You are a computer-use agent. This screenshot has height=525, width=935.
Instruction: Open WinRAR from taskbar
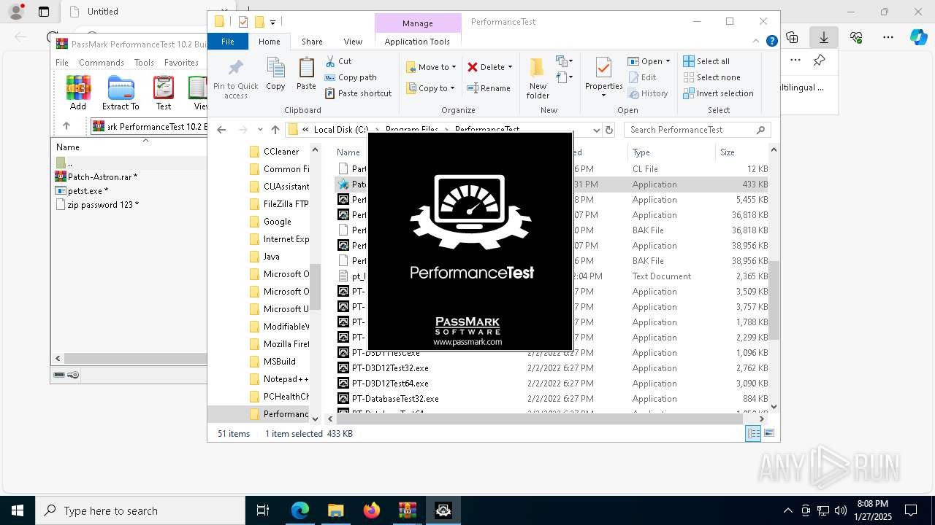point(408,510)
